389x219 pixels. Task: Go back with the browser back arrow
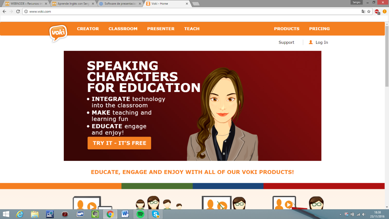[x=4, y=12]
